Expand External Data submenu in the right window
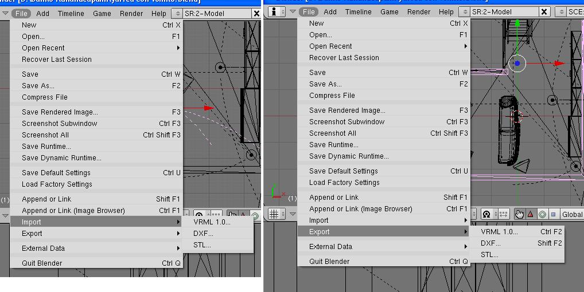Image resolution: width=584 pixels, height=292 pixels. (384, 247)
